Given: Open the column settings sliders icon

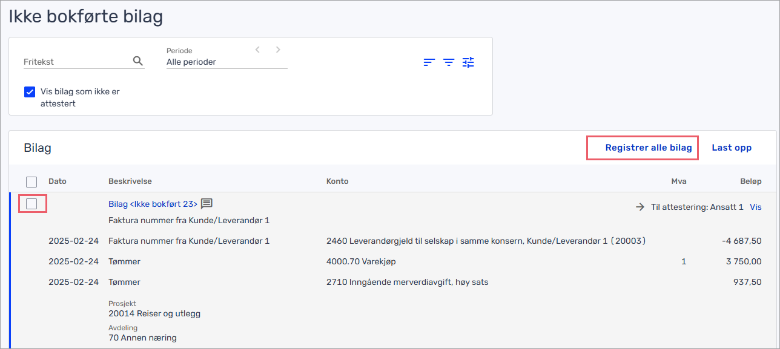Looking at the screenshot, I should click(x=468, y=62).
